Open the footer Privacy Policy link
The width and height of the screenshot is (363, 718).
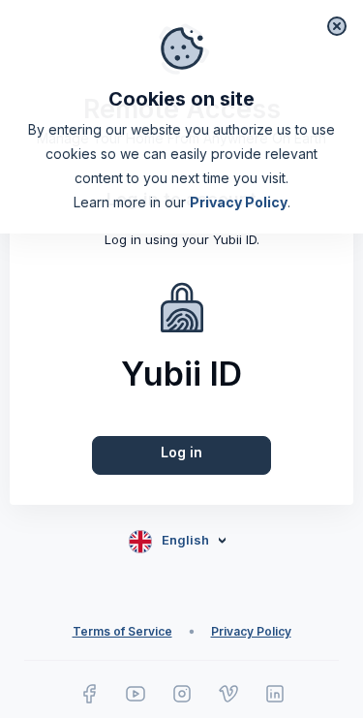click(x=251, y=632)
